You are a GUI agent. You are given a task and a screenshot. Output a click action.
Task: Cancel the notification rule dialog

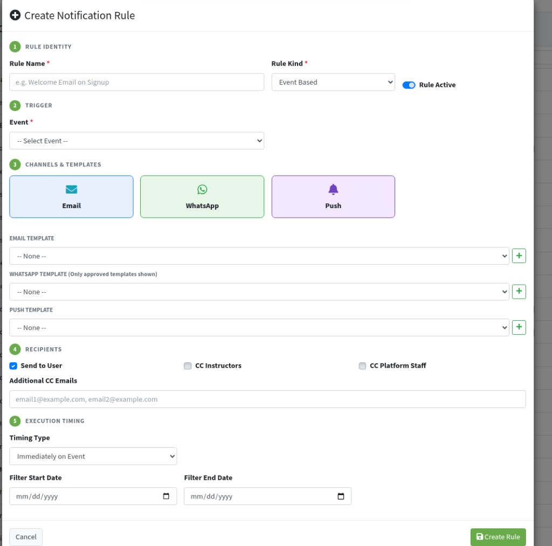point(26,537)
